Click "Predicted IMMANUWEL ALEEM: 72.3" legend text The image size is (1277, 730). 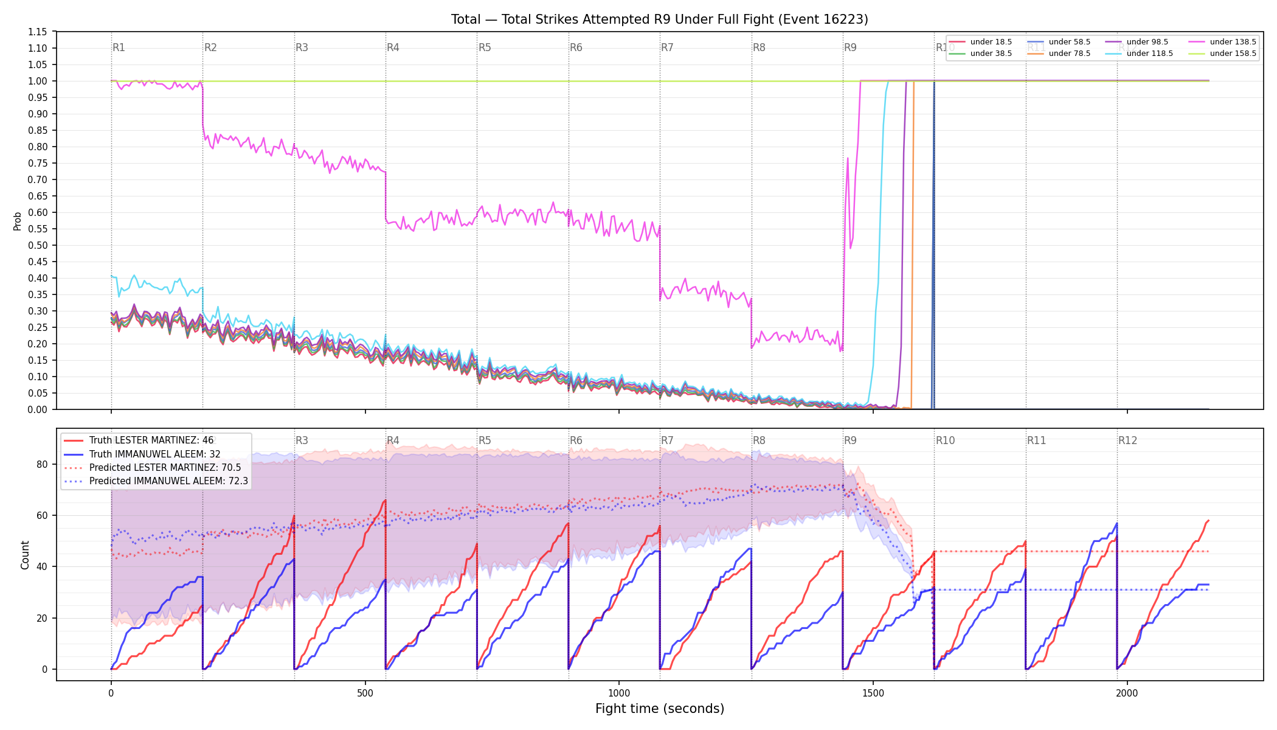pos(168,481)
